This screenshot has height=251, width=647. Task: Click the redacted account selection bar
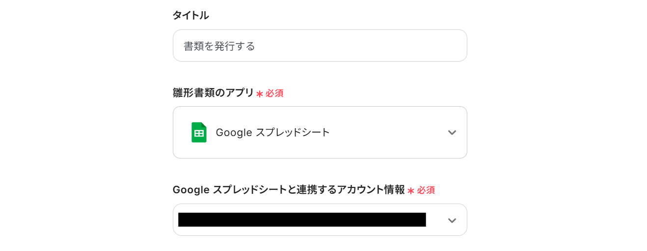tap(302, 220)
